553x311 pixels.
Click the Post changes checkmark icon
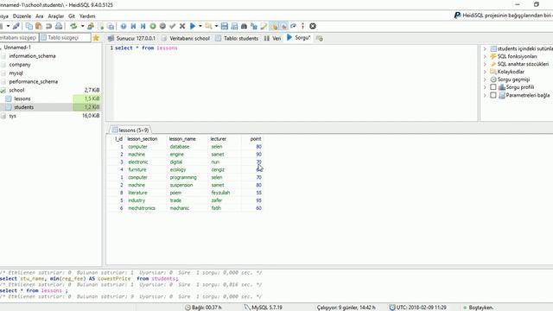pos(173,26)
